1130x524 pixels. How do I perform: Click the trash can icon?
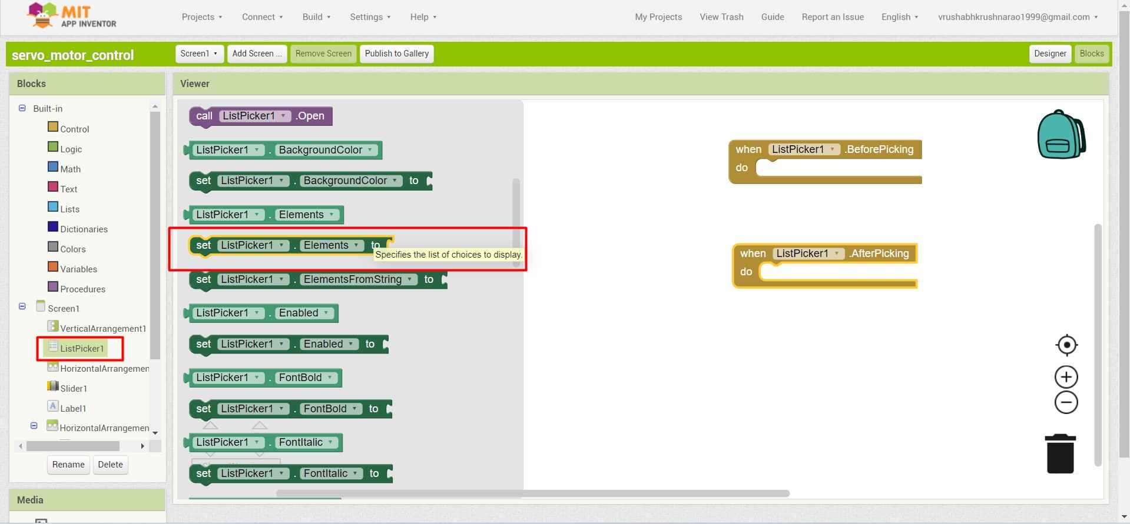click(x=1061, y=453)
